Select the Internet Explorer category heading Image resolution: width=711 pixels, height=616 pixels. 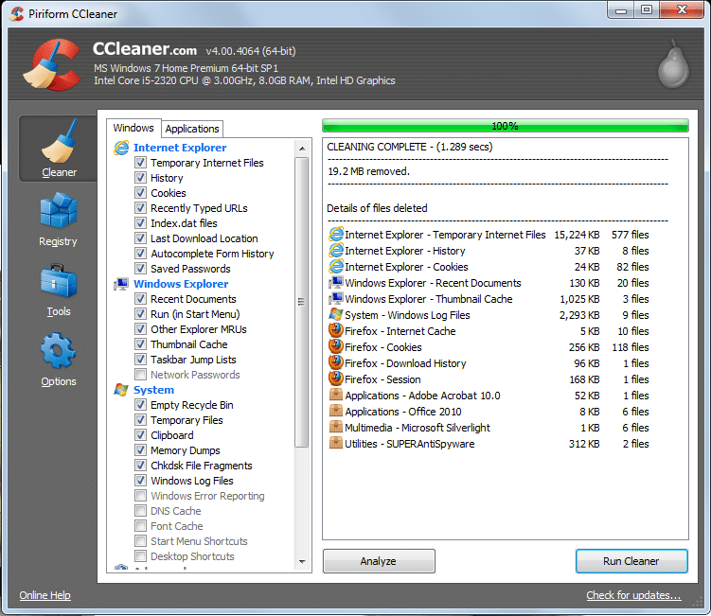pos(180,148)
